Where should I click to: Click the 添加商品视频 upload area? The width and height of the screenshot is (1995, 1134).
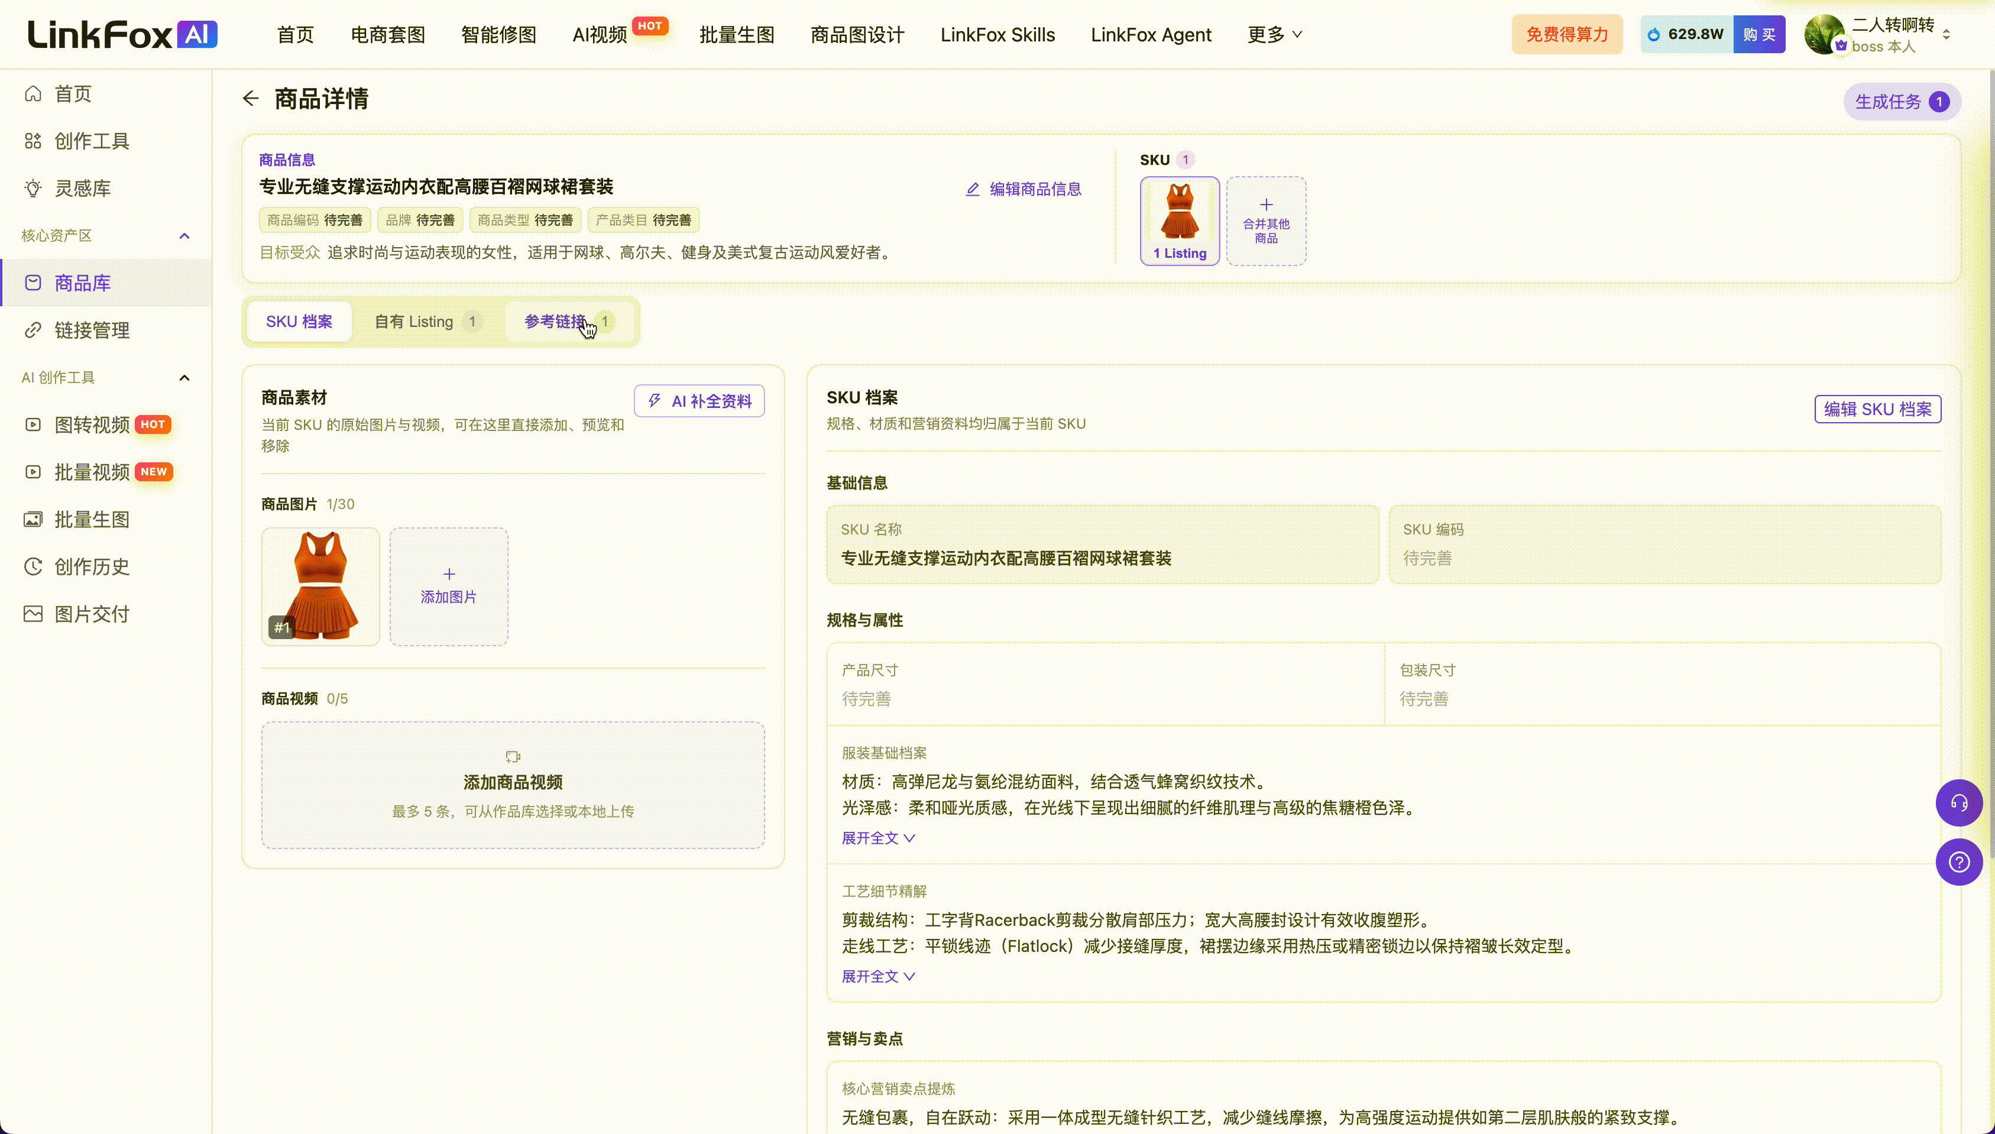click(x=513, y=785)
